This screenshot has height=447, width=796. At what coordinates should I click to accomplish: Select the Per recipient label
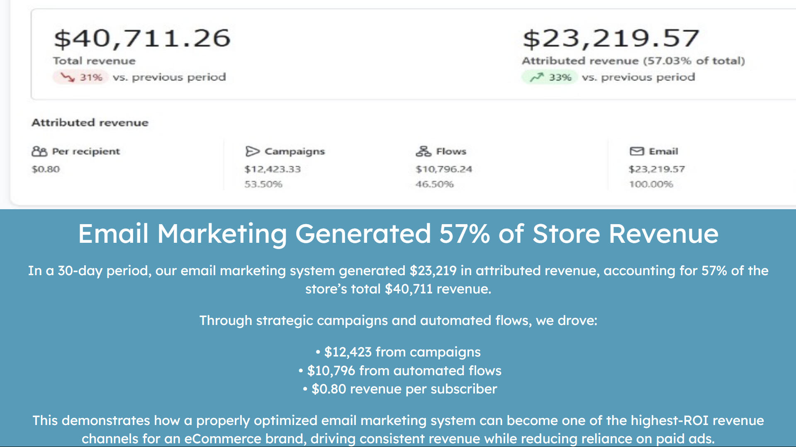(x=86, y=151)
